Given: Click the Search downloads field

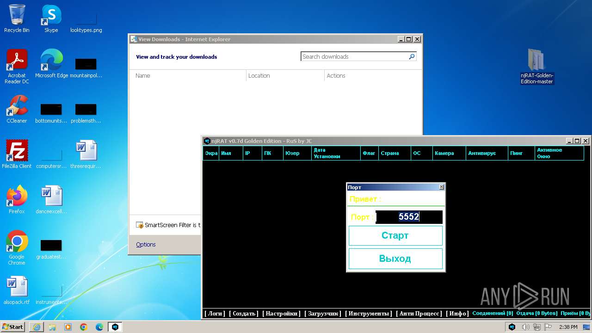Looking at the screenshot, I should [354, 56].
